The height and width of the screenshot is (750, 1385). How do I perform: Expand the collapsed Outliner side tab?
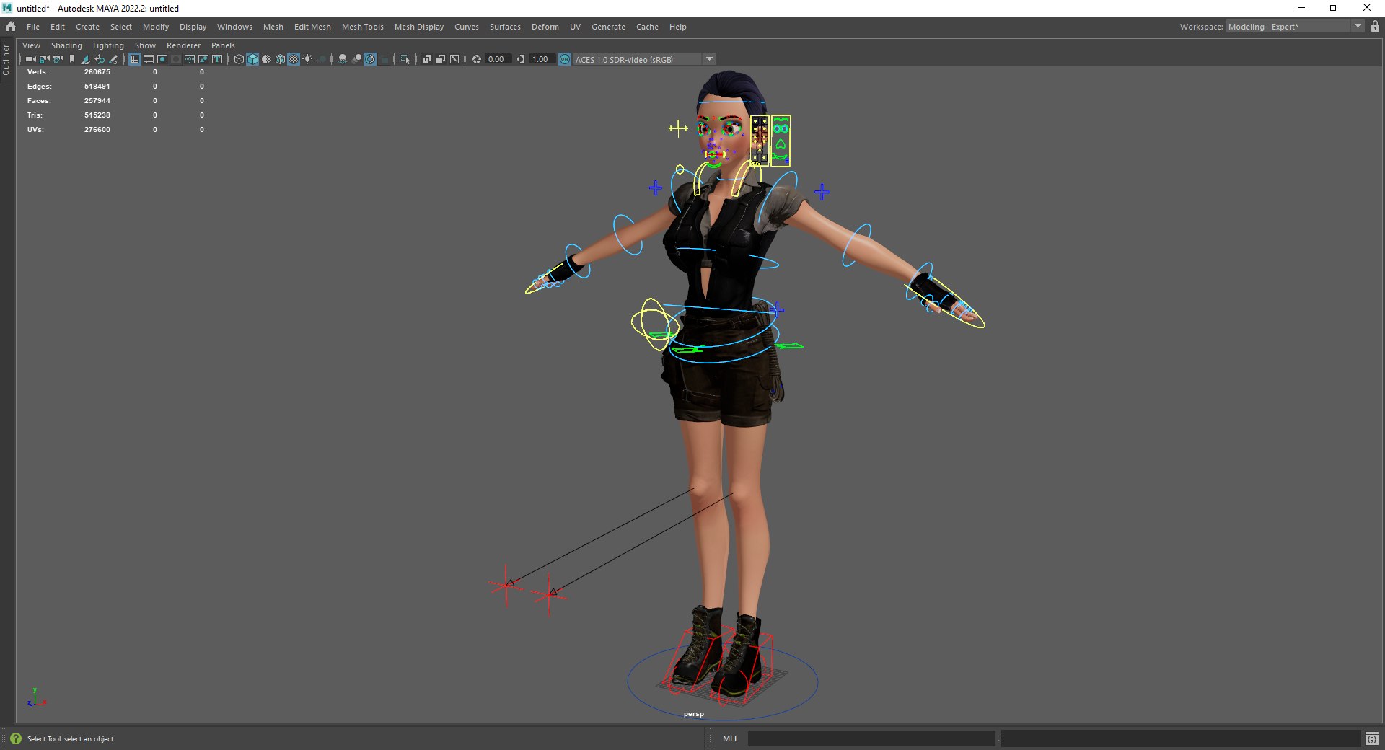tap(6, 61)
